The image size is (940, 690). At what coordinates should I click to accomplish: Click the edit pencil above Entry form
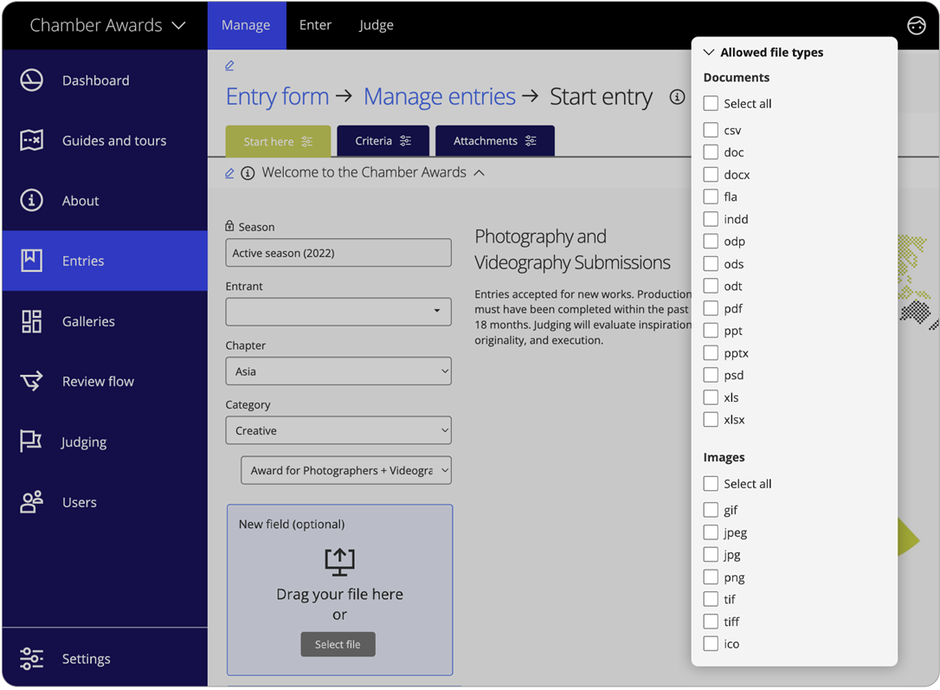229,65
